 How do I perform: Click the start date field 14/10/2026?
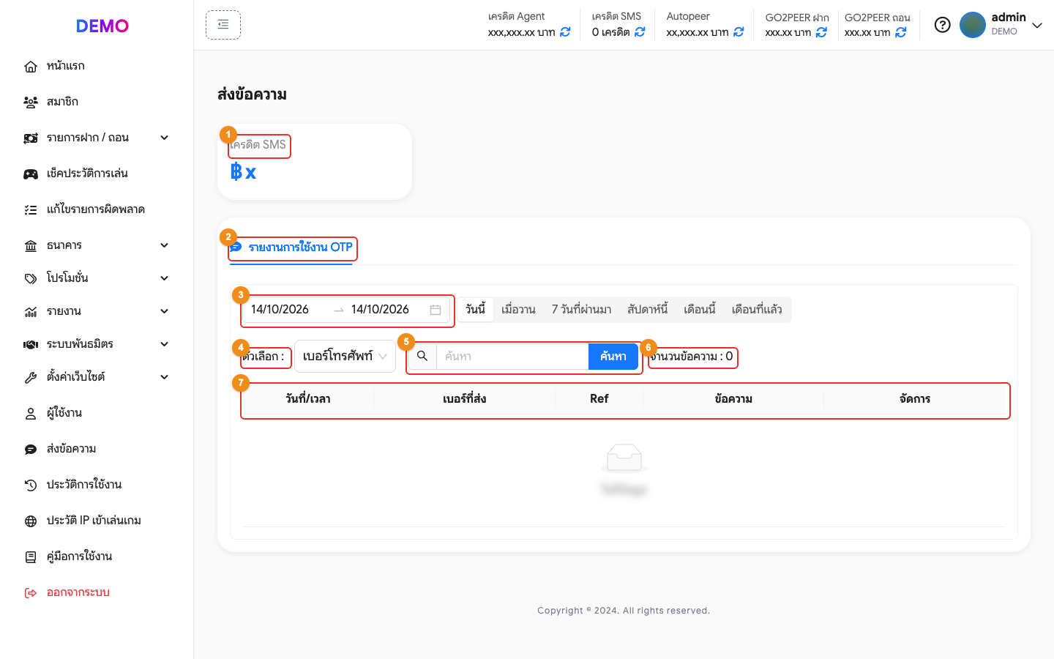pos(280,310)
